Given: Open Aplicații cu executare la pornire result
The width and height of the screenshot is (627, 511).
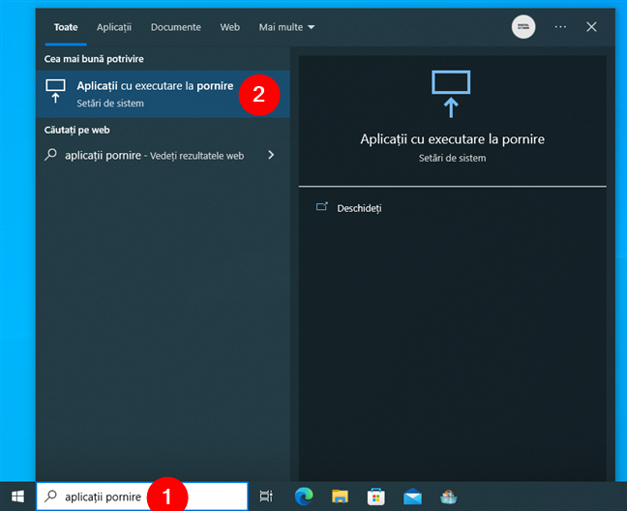Looking at the screenshot, I should [x=163, y=94].
